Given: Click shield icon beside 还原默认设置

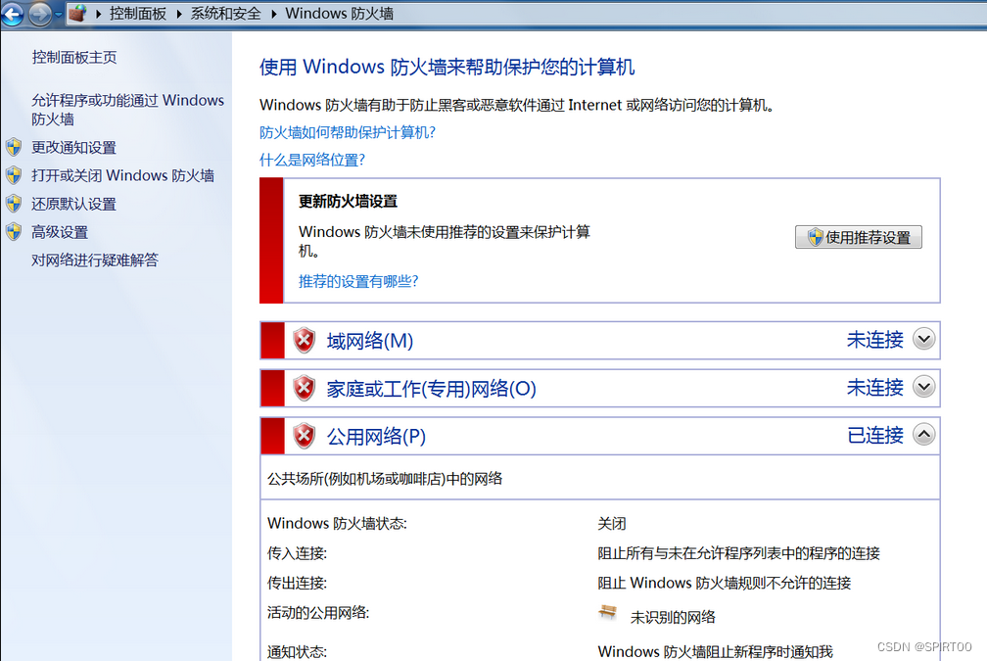Looking at the screenshot, I should coord(14,204).
